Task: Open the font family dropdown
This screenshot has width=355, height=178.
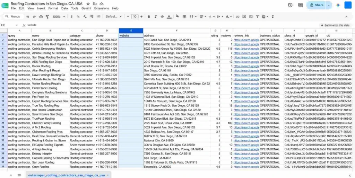Action: (114, 17)
